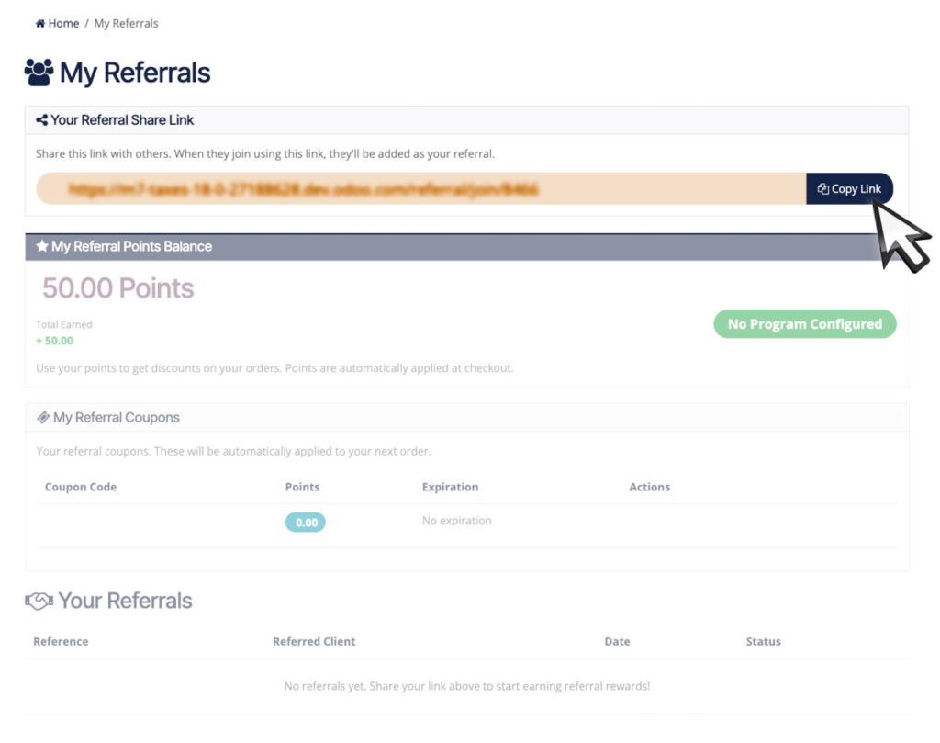This screenshot has height=743, width=940.
Task: Click the Reference column header
Action: 61,641
